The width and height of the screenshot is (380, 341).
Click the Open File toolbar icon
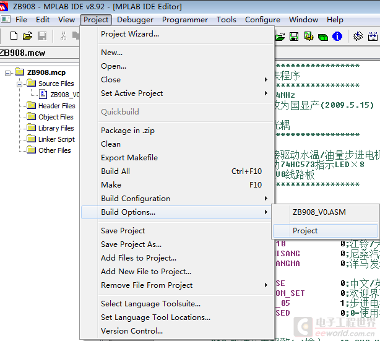(x=28, y=36)
